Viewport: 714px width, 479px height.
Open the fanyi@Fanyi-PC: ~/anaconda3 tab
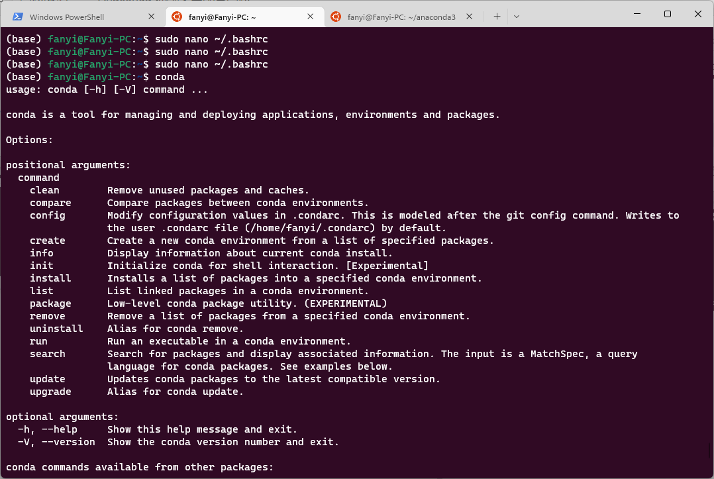[x=403, y=17]
